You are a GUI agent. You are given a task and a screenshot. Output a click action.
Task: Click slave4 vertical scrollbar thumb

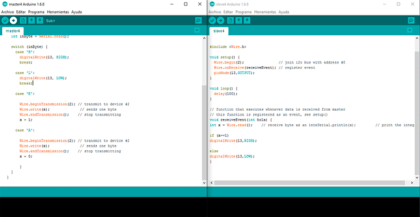point(417,113)
